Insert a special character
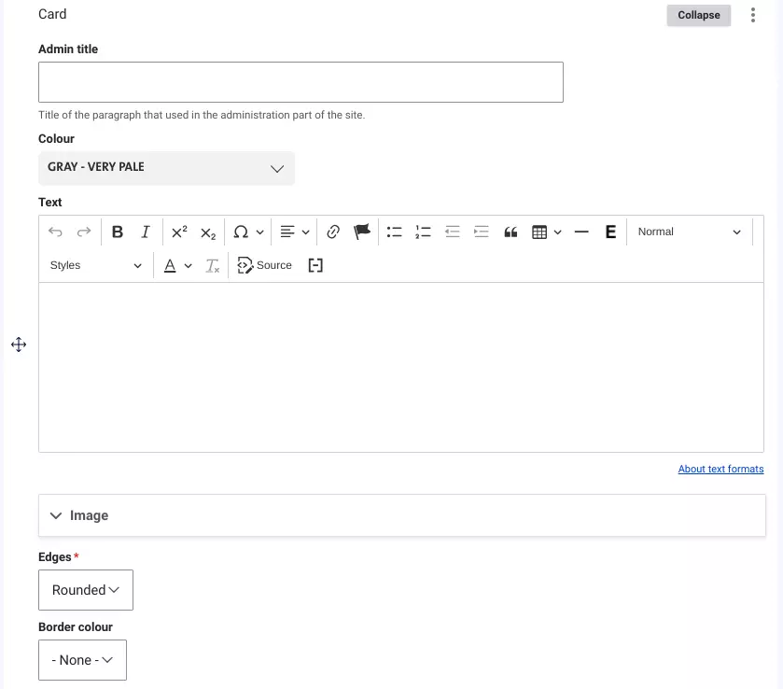 coord(241,232)
